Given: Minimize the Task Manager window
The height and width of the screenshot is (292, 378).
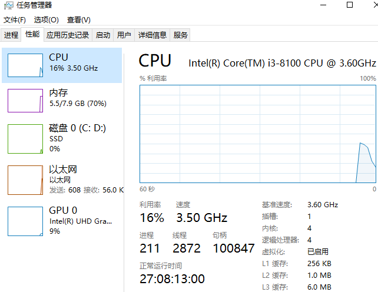Looking at the screenshot, I should 323,5.
